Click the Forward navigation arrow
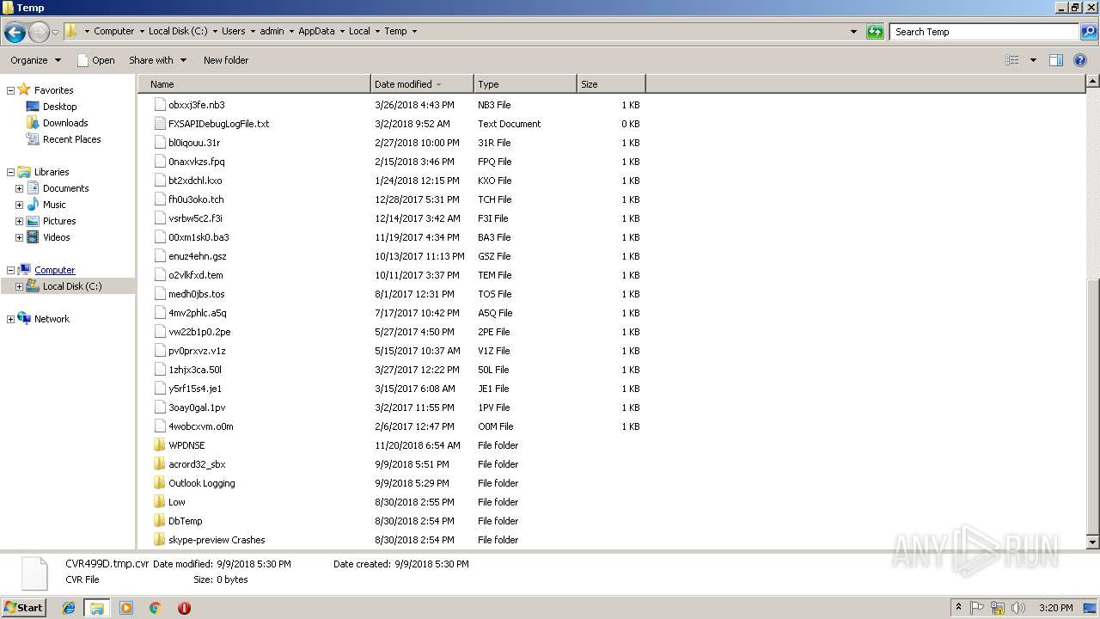Image resolution: width=1100 pixels, height=619 pixels. pyautogui.click(x=39, y=33)
